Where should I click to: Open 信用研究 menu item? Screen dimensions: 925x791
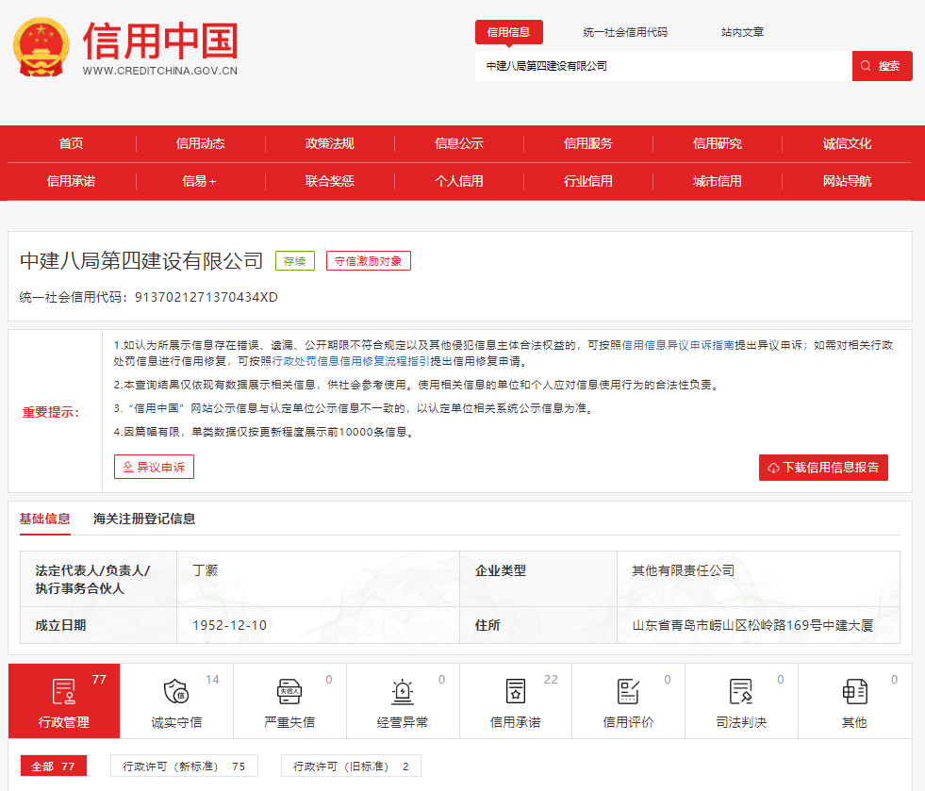(x=718, y=143)
